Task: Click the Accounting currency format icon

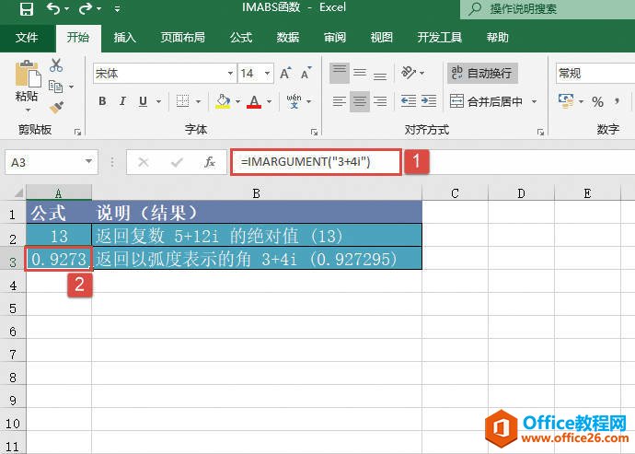Action: [x=566, y=101]
